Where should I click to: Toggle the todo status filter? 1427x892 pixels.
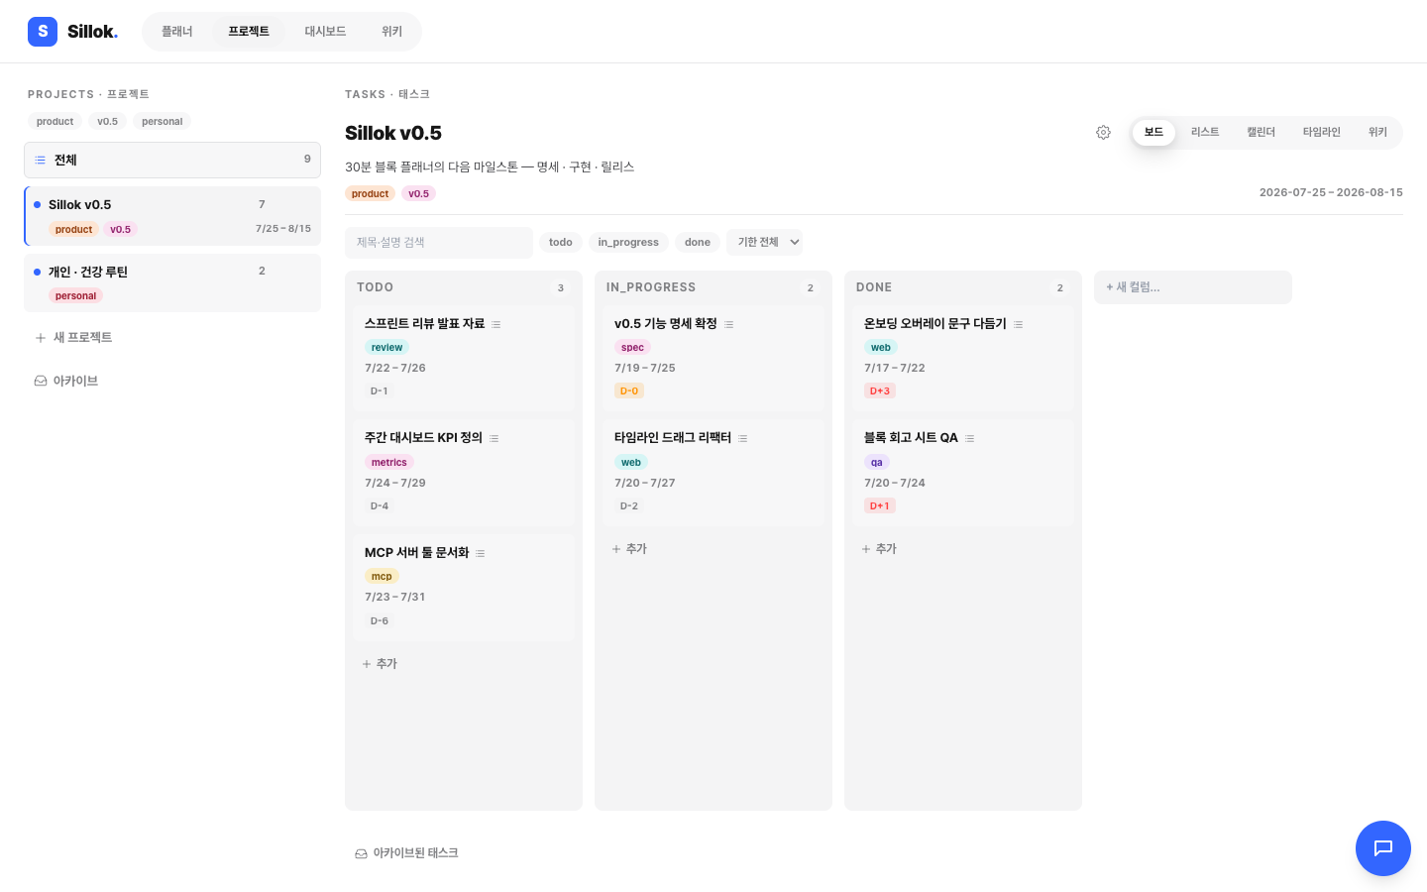coord(561,242)
